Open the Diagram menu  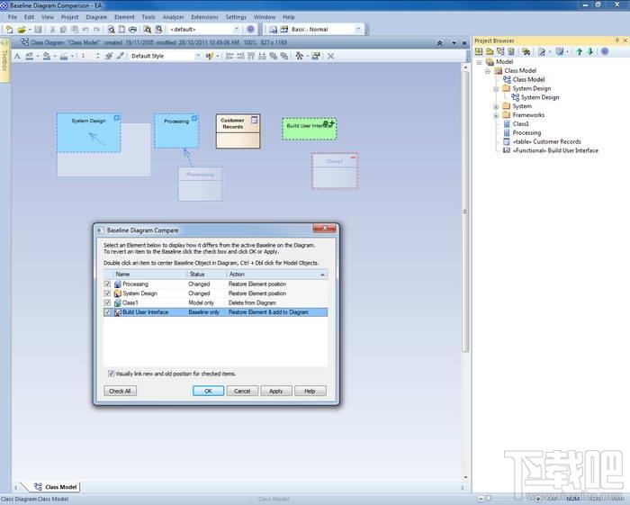pos(96,17)
